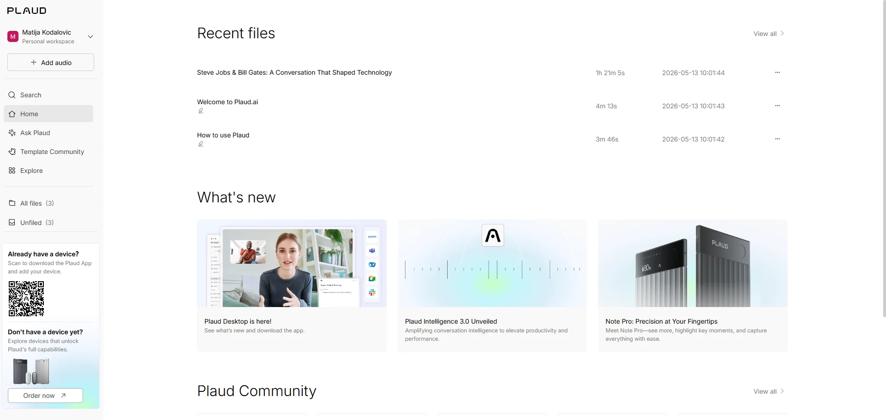This screenshot has height=420, width=886.
Task: Click Plaud Intelligence 3.0 Unveiled title
Action: tap(451, 321)
